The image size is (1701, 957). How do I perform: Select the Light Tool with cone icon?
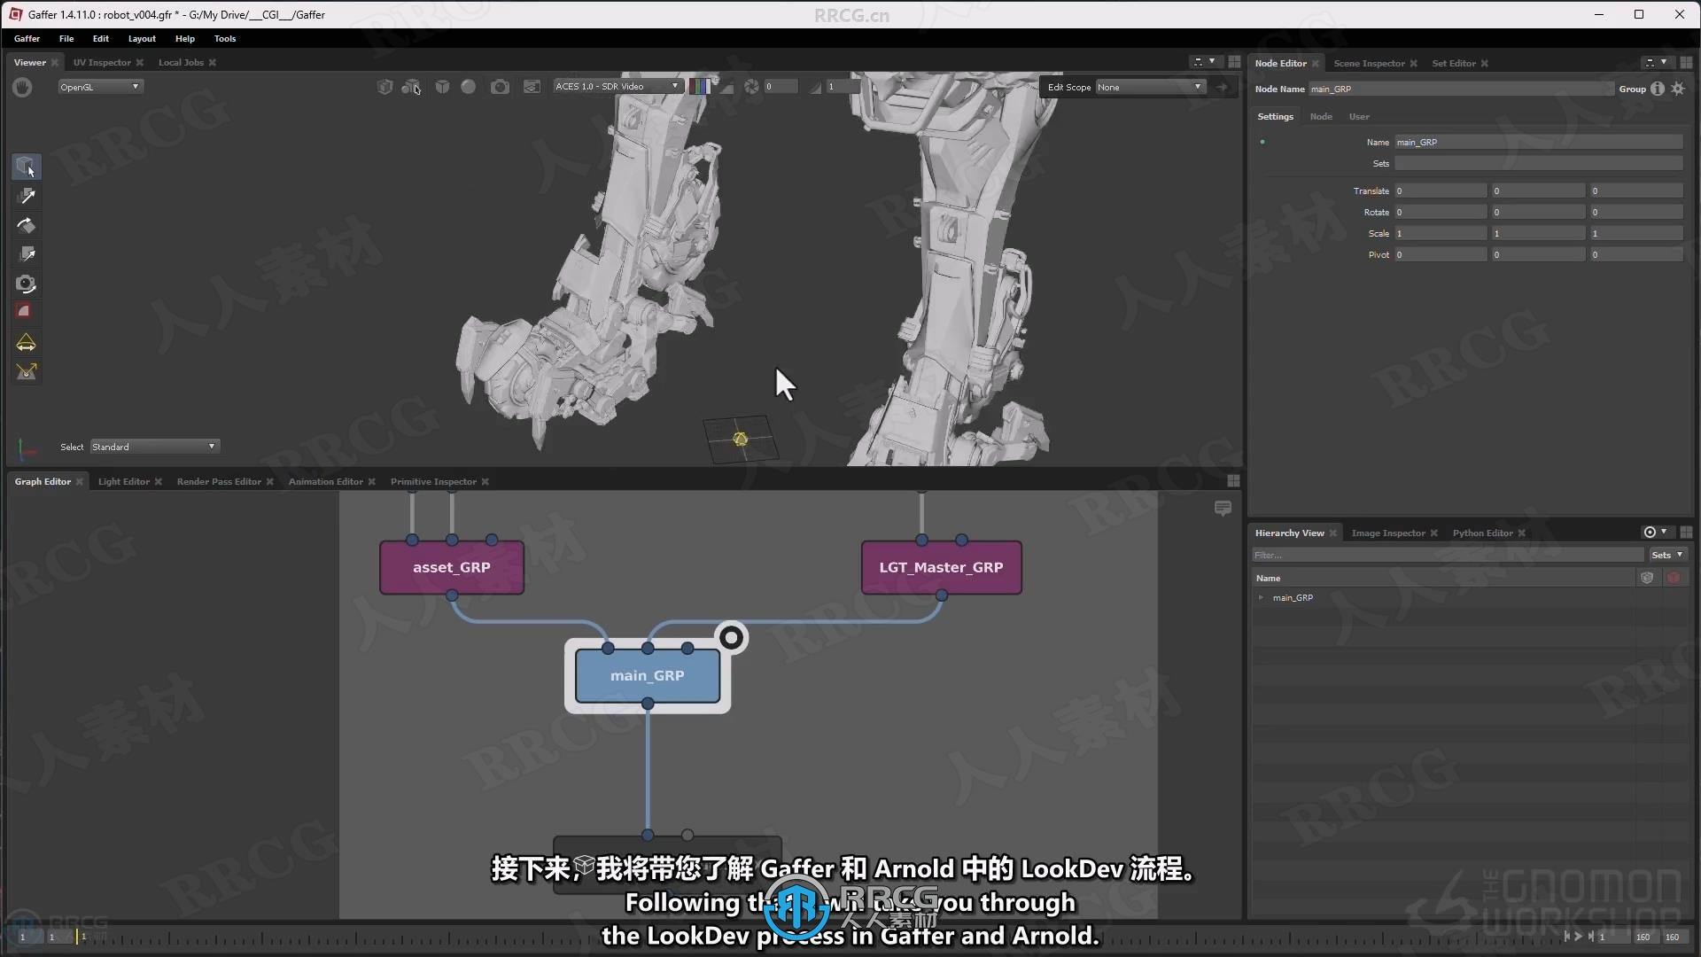[27, 342]
